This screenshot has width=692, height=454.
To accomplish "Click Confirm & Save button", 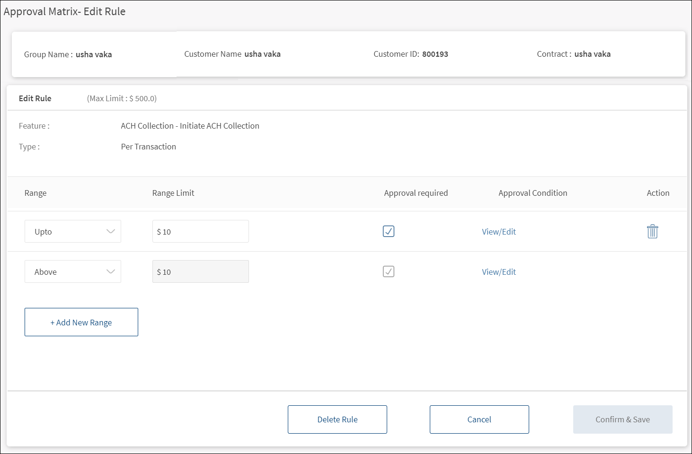I will tap(622, 419).
